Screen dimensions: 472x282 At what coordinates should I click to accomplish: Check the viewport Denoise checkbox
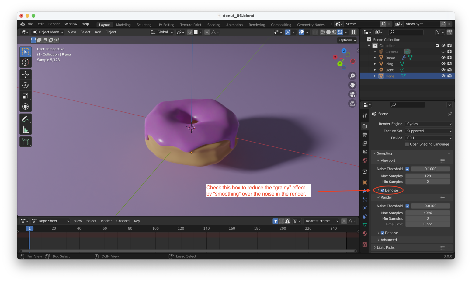point(383,190)
